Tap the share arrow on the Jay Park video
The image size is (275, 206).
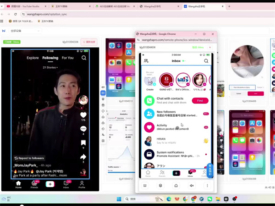click(83, 157)
